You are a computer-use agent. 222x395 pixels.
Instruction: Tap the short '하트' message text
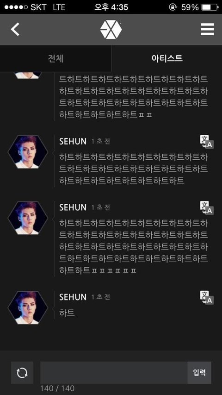[x=67, y=313]
